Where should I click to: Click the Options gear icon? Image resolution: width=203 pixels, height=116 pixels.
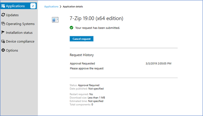pos(3,50)
